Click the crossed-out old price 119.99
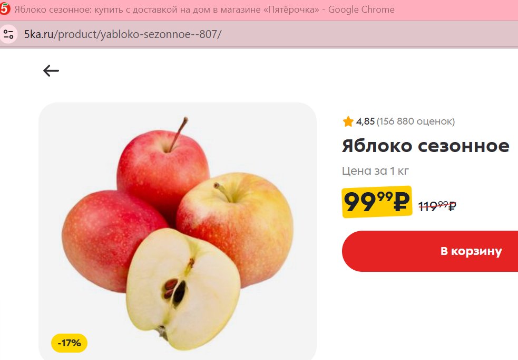The width and height of the screenshot is (518, 360). tap(437, 206)
